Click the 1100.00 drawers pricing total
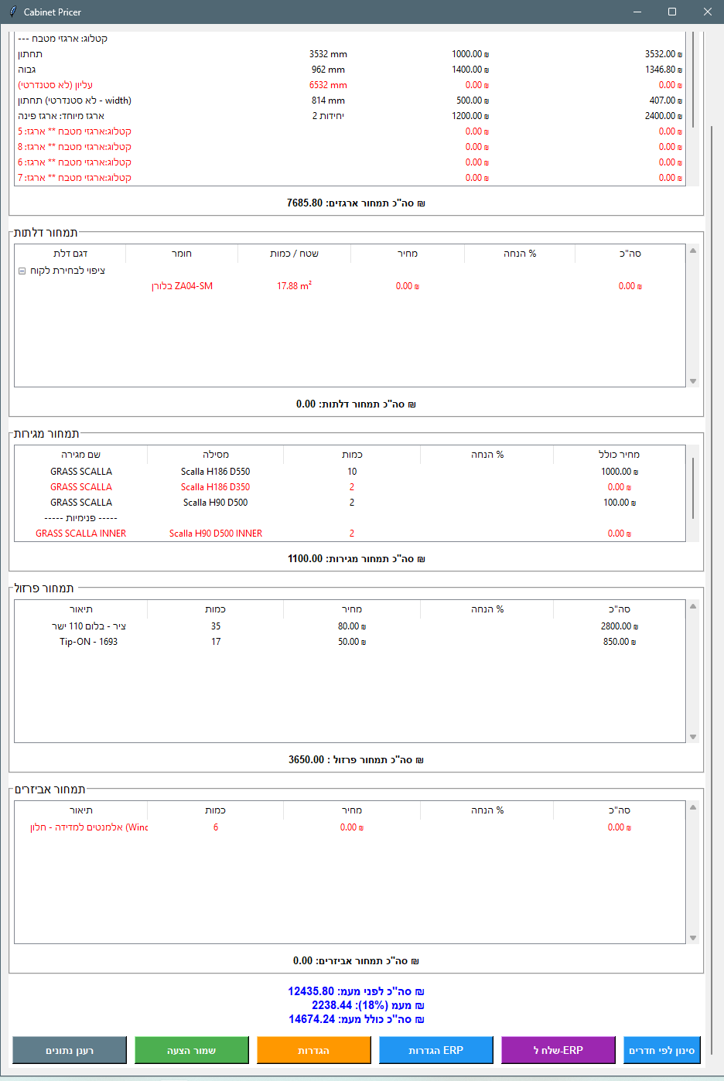This screenshot has height=1081, width=724. point(356,559)
